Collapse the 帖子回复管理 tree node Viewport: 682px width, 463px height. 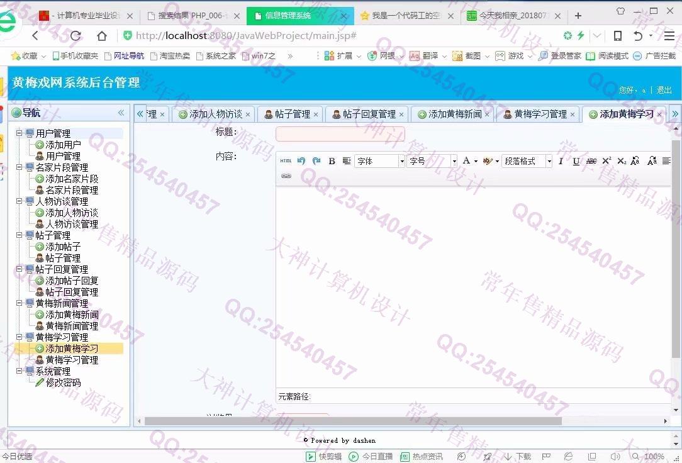point(19,269)
